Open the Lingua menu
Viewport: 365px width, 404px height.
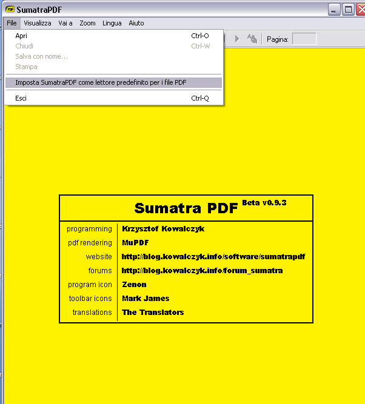pos(112,23)
